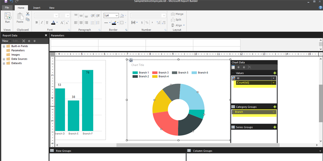Apply bulleted list
The image size is (323, 161).
[93, 23]
